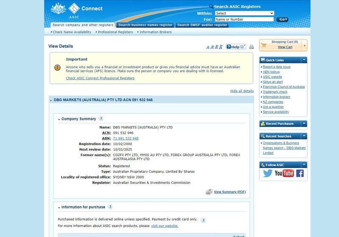Open Setup an alert quick link
The image size is (339, 237).
pos(272,82)
